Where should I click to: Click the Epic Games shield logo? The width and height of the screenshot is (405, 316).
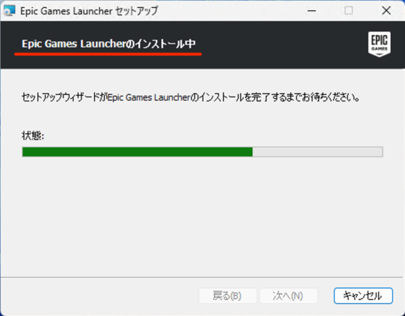[379, 44]
